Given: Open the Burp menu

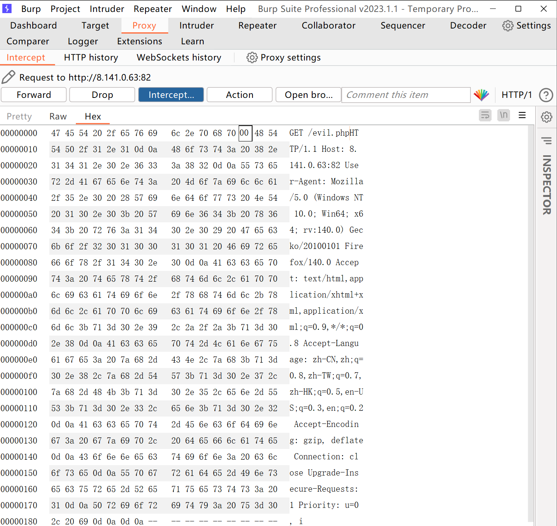Looking at the screenshot, I should 31,9.
